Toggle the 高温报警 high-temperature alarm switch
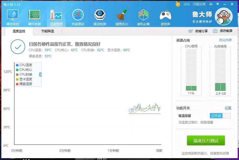Screen dimensions: 239x160 pos(220,115)
